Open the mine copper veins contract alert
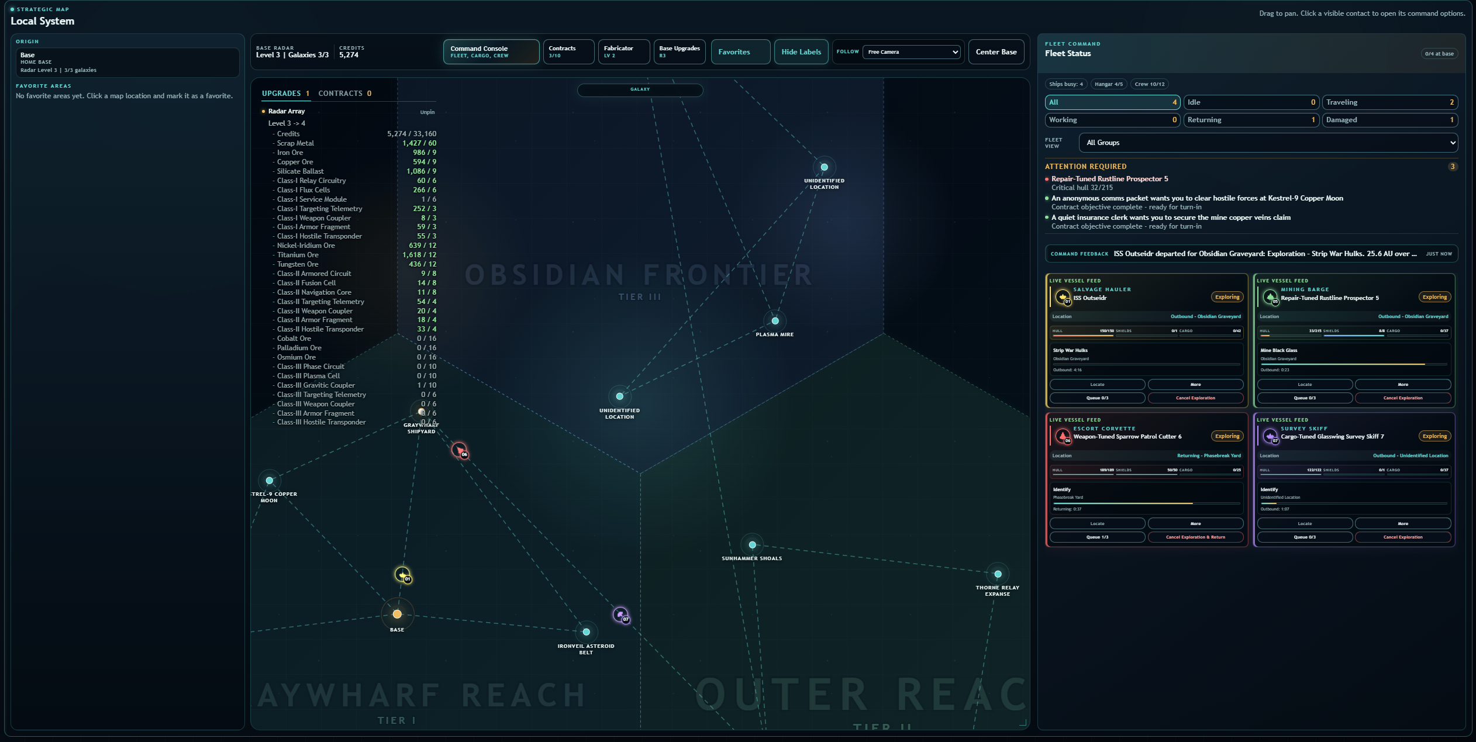Viewport: 1476px width, 742px height. (x=1250, y=222)
